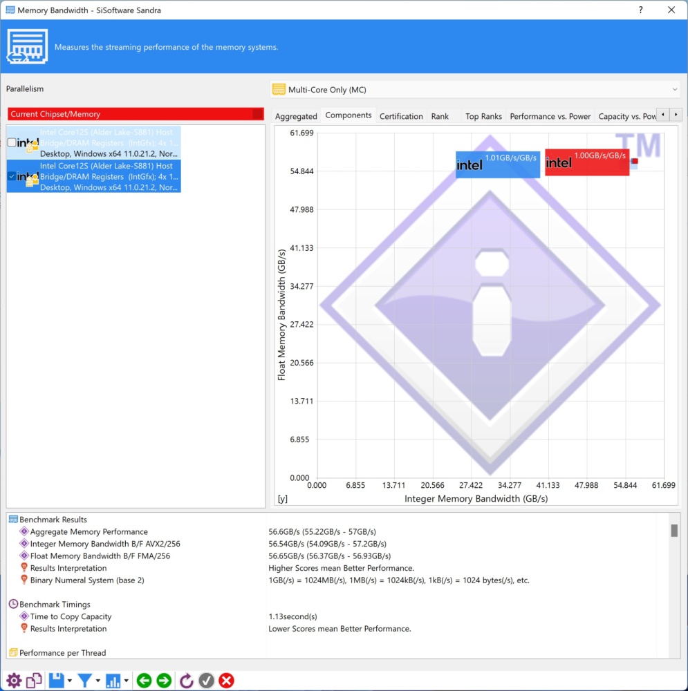Close the Memory Bandwidth window
Viewport: 688px width, 691px height.
point(671,10)
